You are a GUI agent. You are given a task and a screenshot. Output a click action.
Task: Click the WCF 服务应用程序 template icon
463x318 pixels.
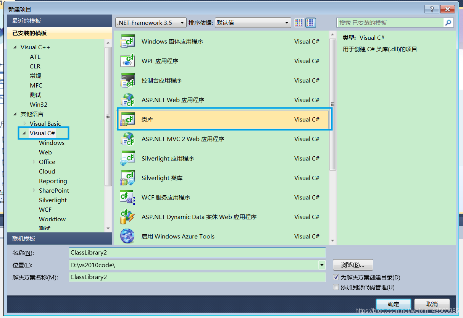127,197
